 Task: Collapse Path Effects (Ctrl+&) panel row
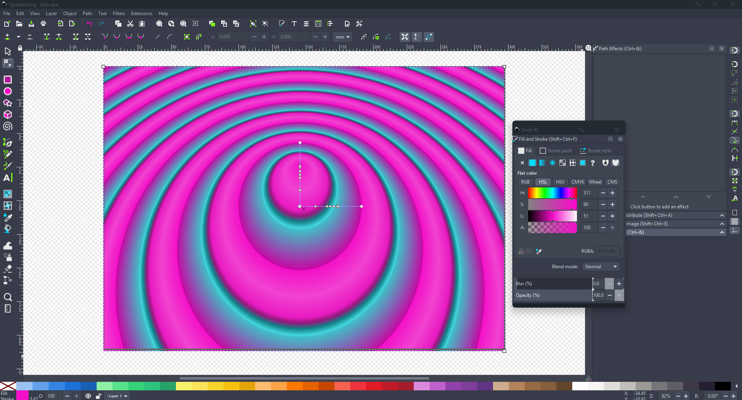[x=675, y=232]
